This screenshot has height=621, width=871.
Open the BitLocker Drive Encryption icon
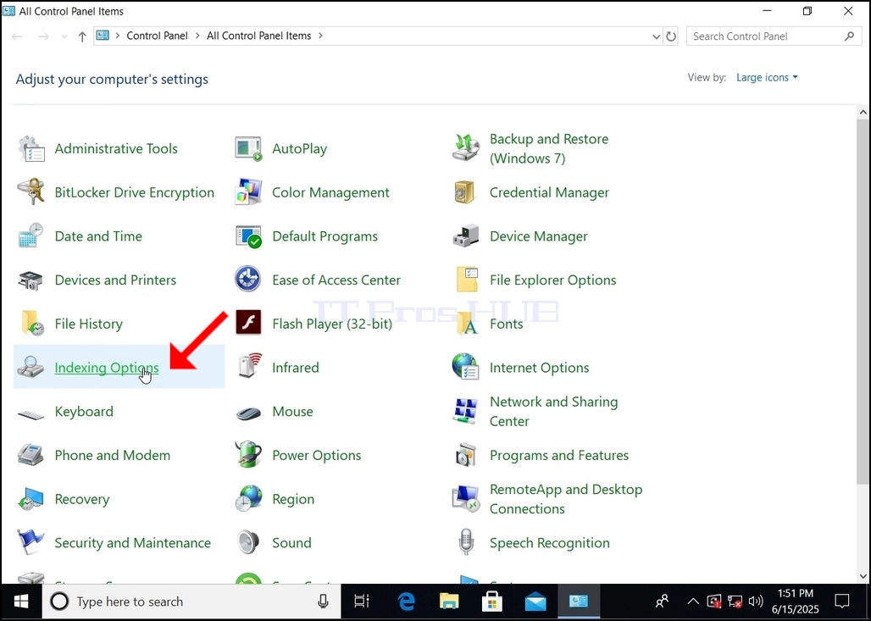click(31, 192)
